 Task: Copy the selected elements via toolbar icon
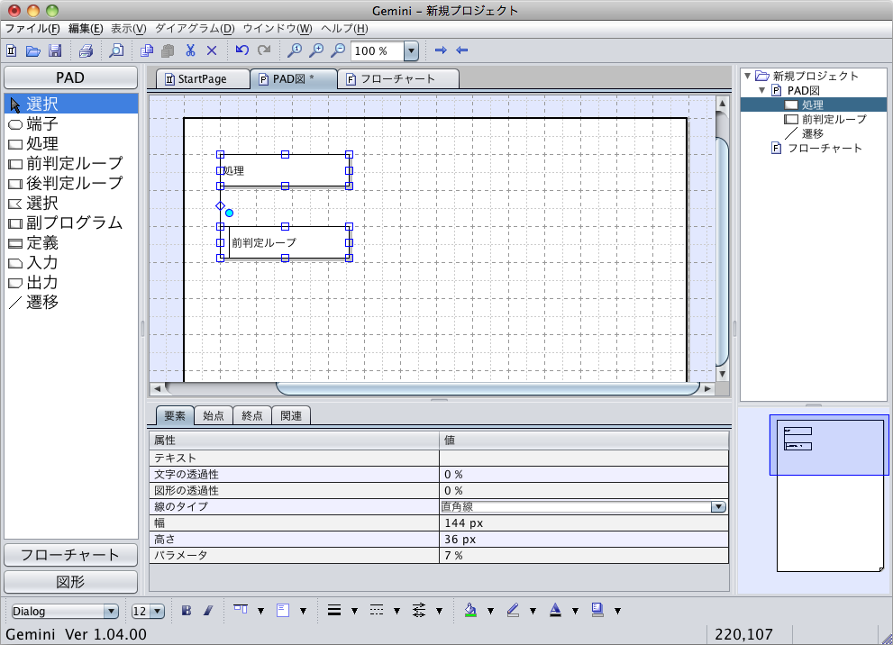click(146, 50)
